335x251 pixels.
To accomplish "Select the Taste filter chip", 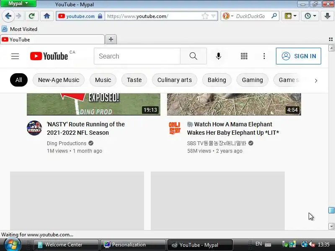I will pos(134,80).
